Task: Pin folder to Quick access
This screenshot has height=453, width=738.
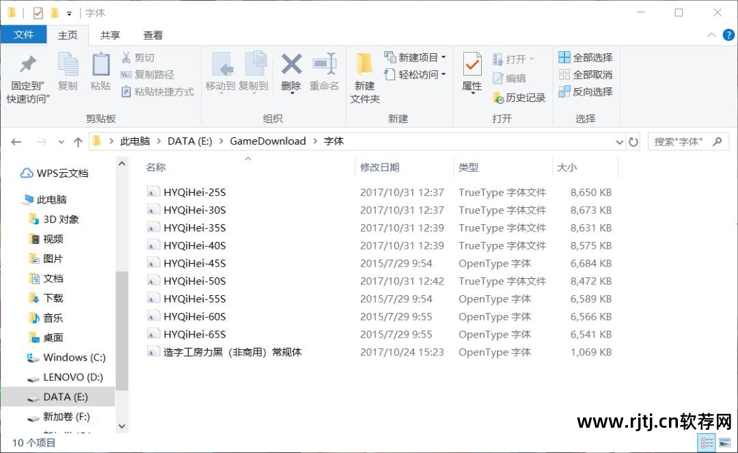Action: (28, 78)
